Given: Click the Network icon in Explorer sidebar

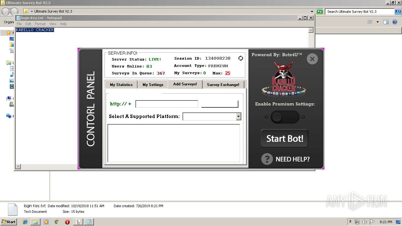Looking at the screenshot, I should coord(9,116).
